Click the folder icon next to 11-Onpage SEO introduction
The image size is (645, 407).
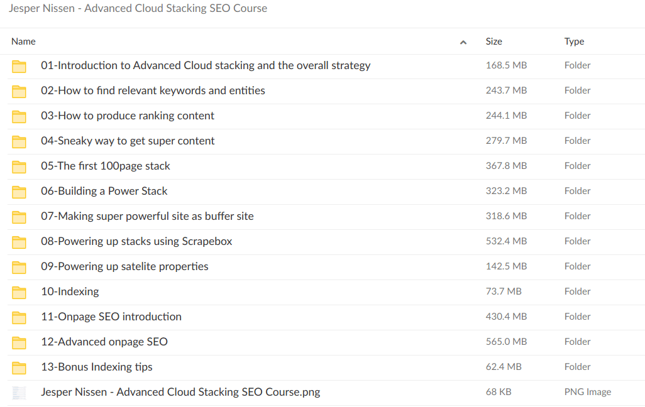point(19,317)
